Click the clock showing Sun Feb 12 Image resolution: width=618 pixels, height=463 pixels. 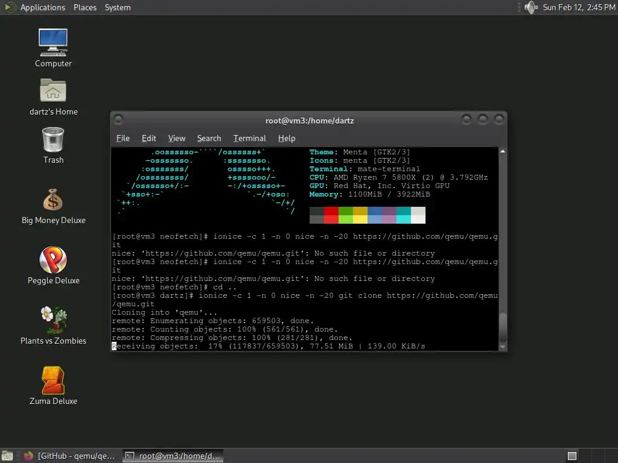[579, 7]
